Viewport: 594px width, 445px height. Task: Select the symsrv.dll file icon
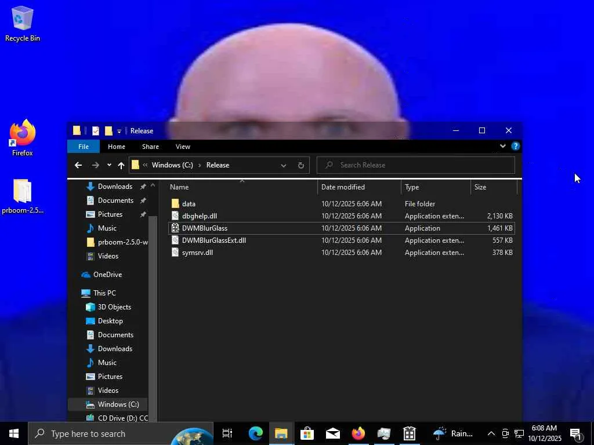(x=175, y=253)
